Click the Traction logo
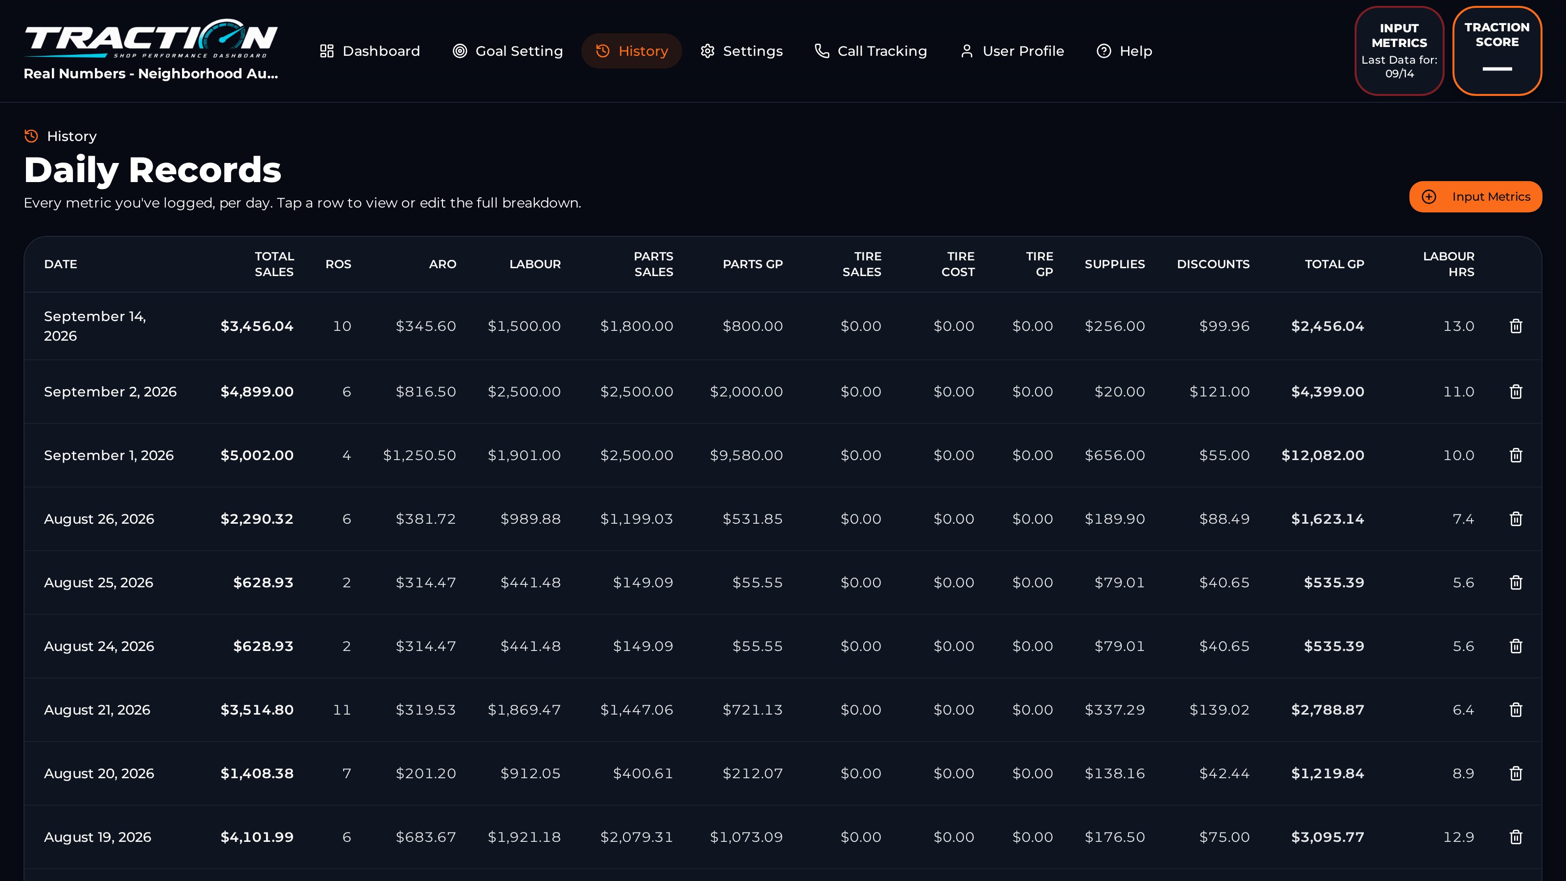Screen dimensions: 1566x881 click(x=151, y=39)
